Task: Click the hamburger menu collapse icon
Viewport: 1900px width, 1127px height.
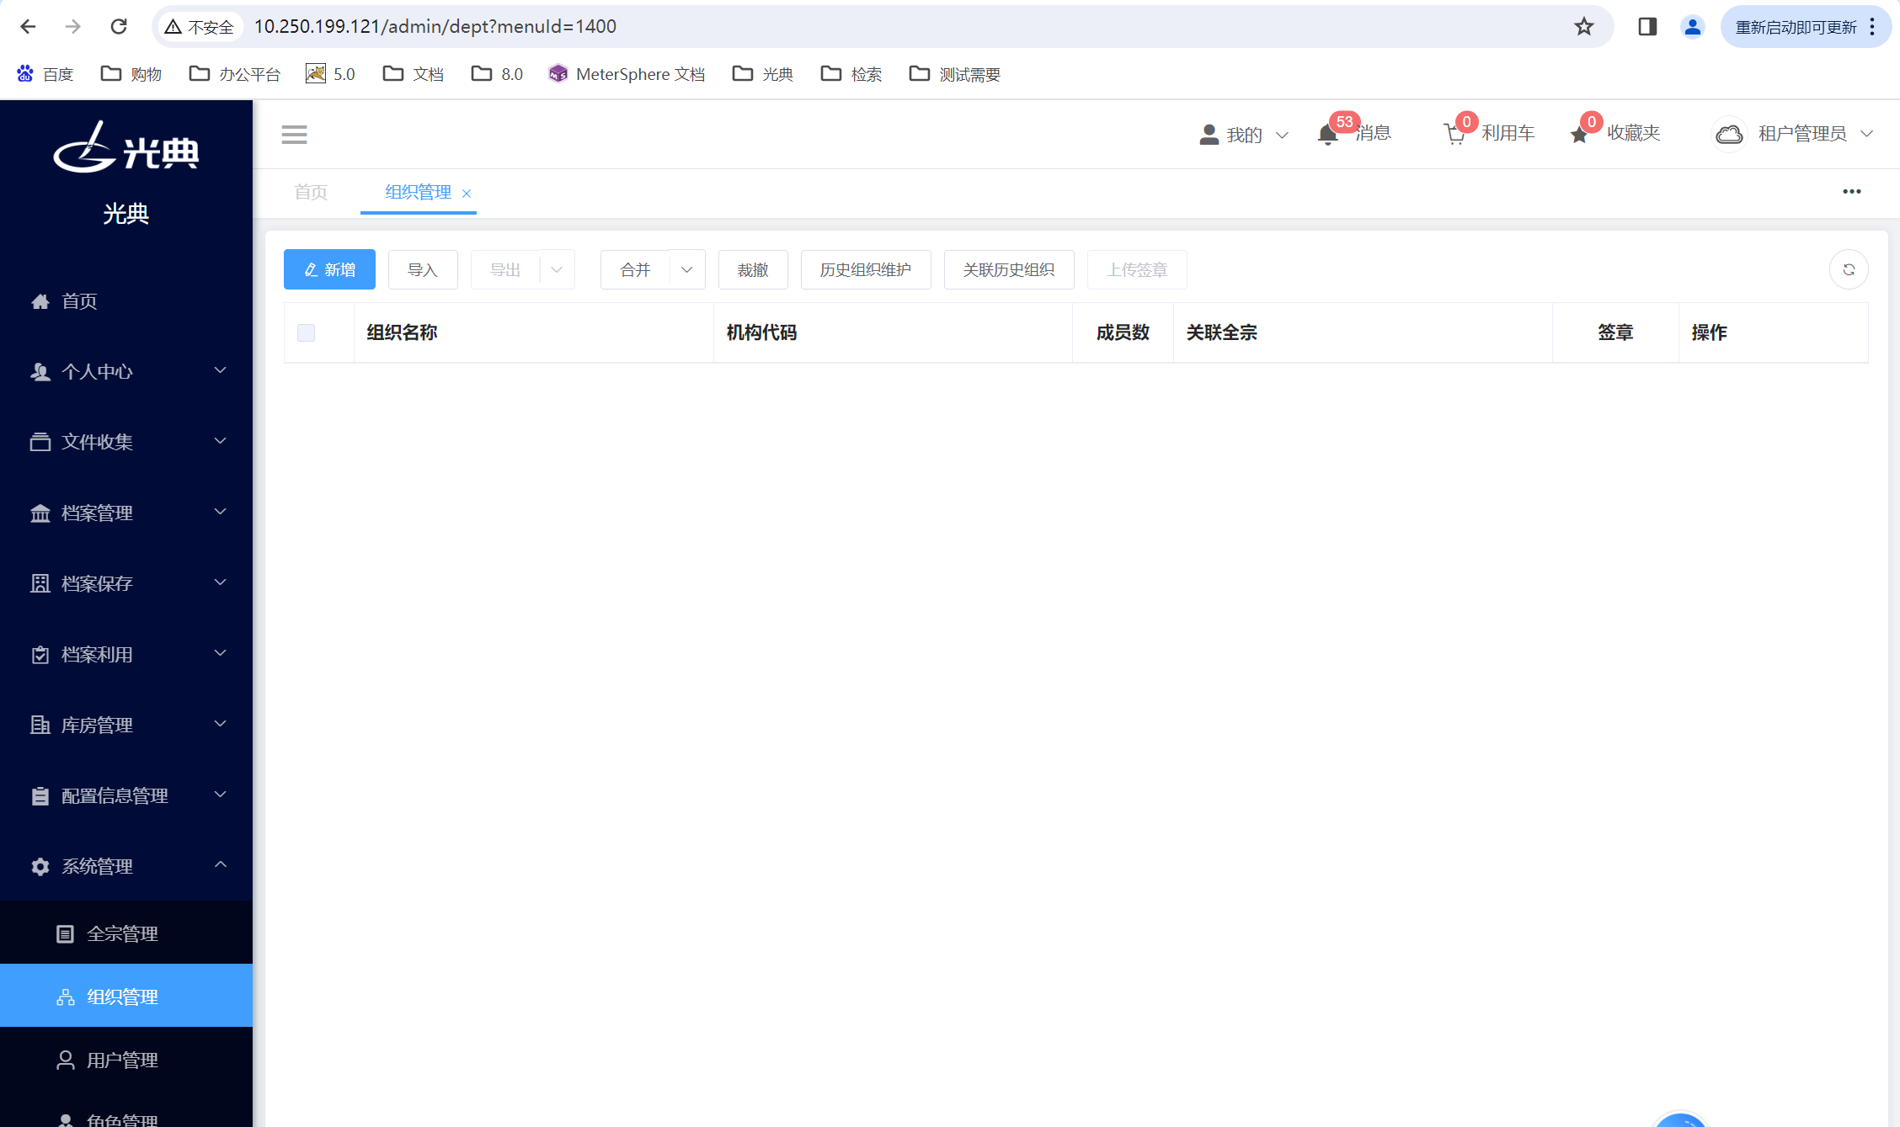Action: coord(294,135)
